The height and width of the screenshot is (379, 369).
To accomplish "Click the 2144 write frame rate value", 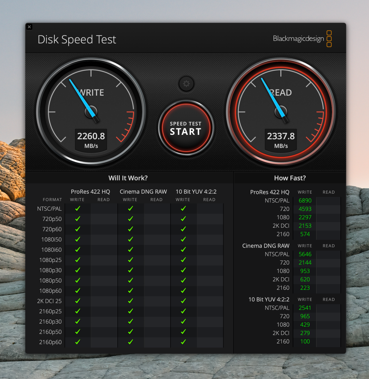I will point(305,262).
